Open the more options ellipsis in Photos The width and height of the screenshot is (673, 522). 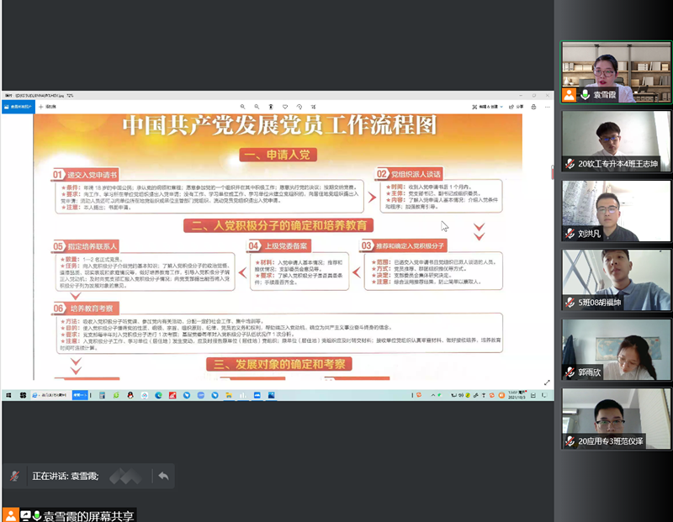[x=548, y=107]
